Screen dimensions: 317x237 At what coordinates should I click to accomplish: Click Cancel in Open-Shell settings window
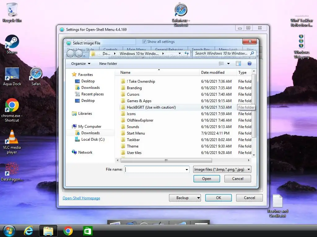click(x=249, y=198)
